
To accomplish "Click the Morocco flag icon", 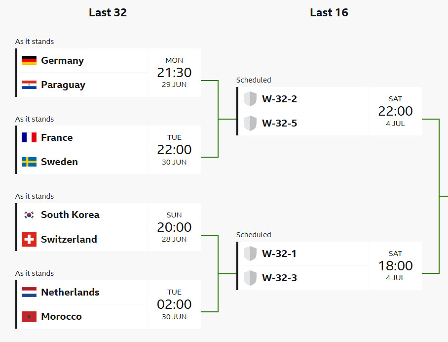I will (29, 316).
